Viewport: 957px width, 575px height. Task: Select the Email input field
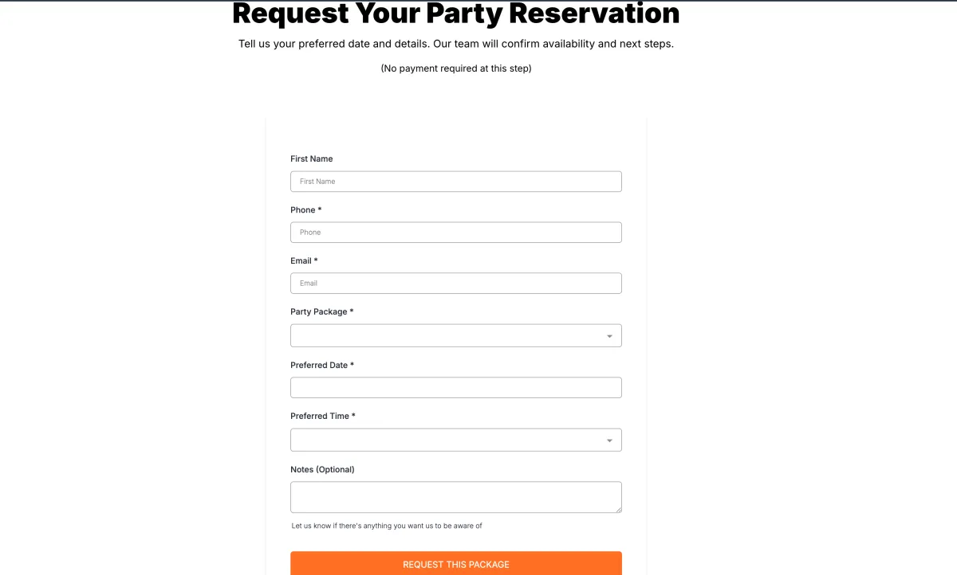455,284
